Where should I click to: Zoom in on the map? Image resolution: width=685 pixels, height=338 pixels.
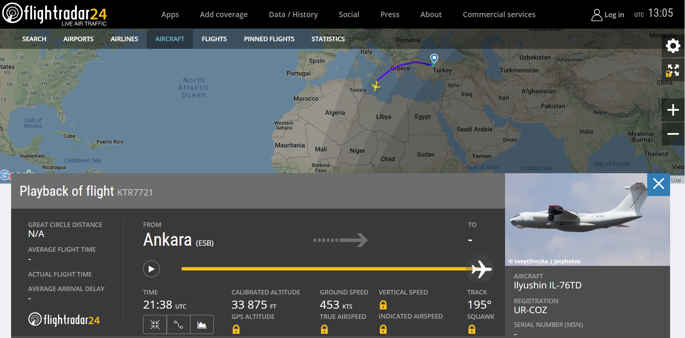pyautogui.click(x=673, y=110)
